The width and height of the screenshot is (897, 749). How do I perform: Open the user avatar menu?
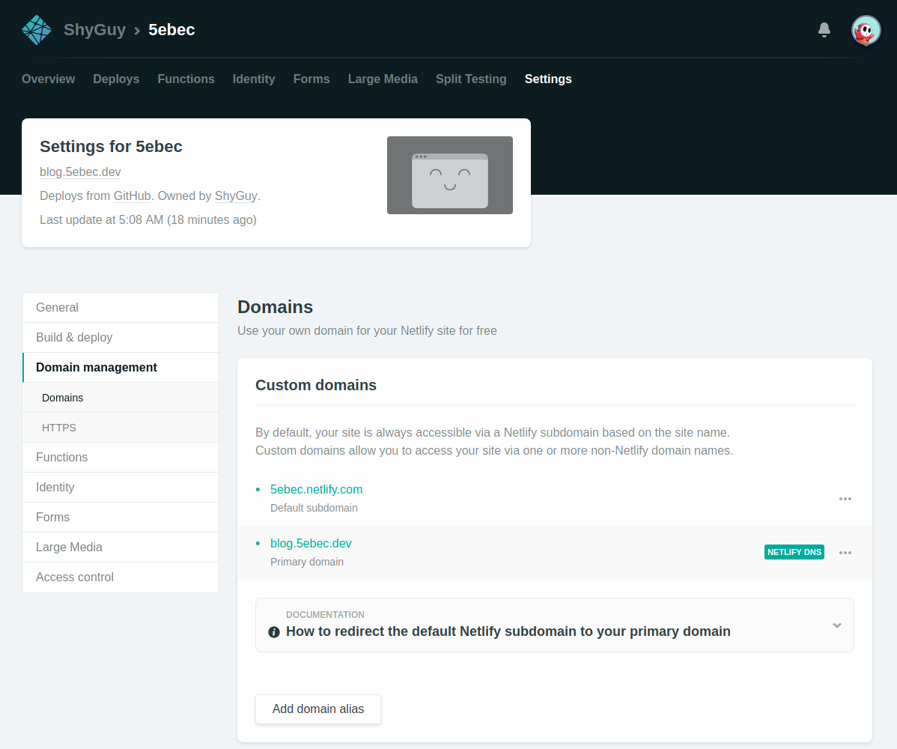click(x=866, y=30)
